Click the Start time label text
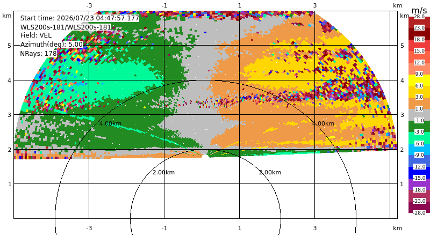The image size is (430, 235). click(80, 18)
